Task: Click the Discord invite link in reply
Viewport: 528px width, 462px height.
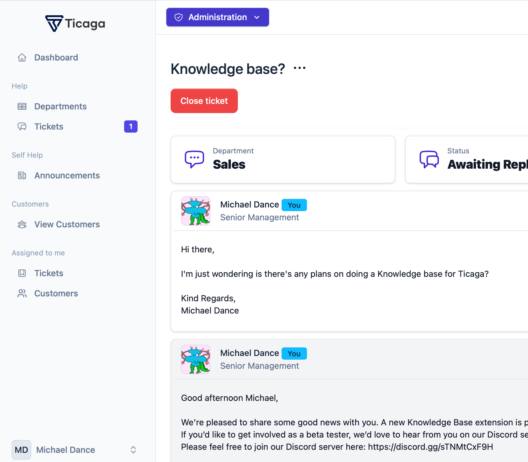Action: [430, 447]
